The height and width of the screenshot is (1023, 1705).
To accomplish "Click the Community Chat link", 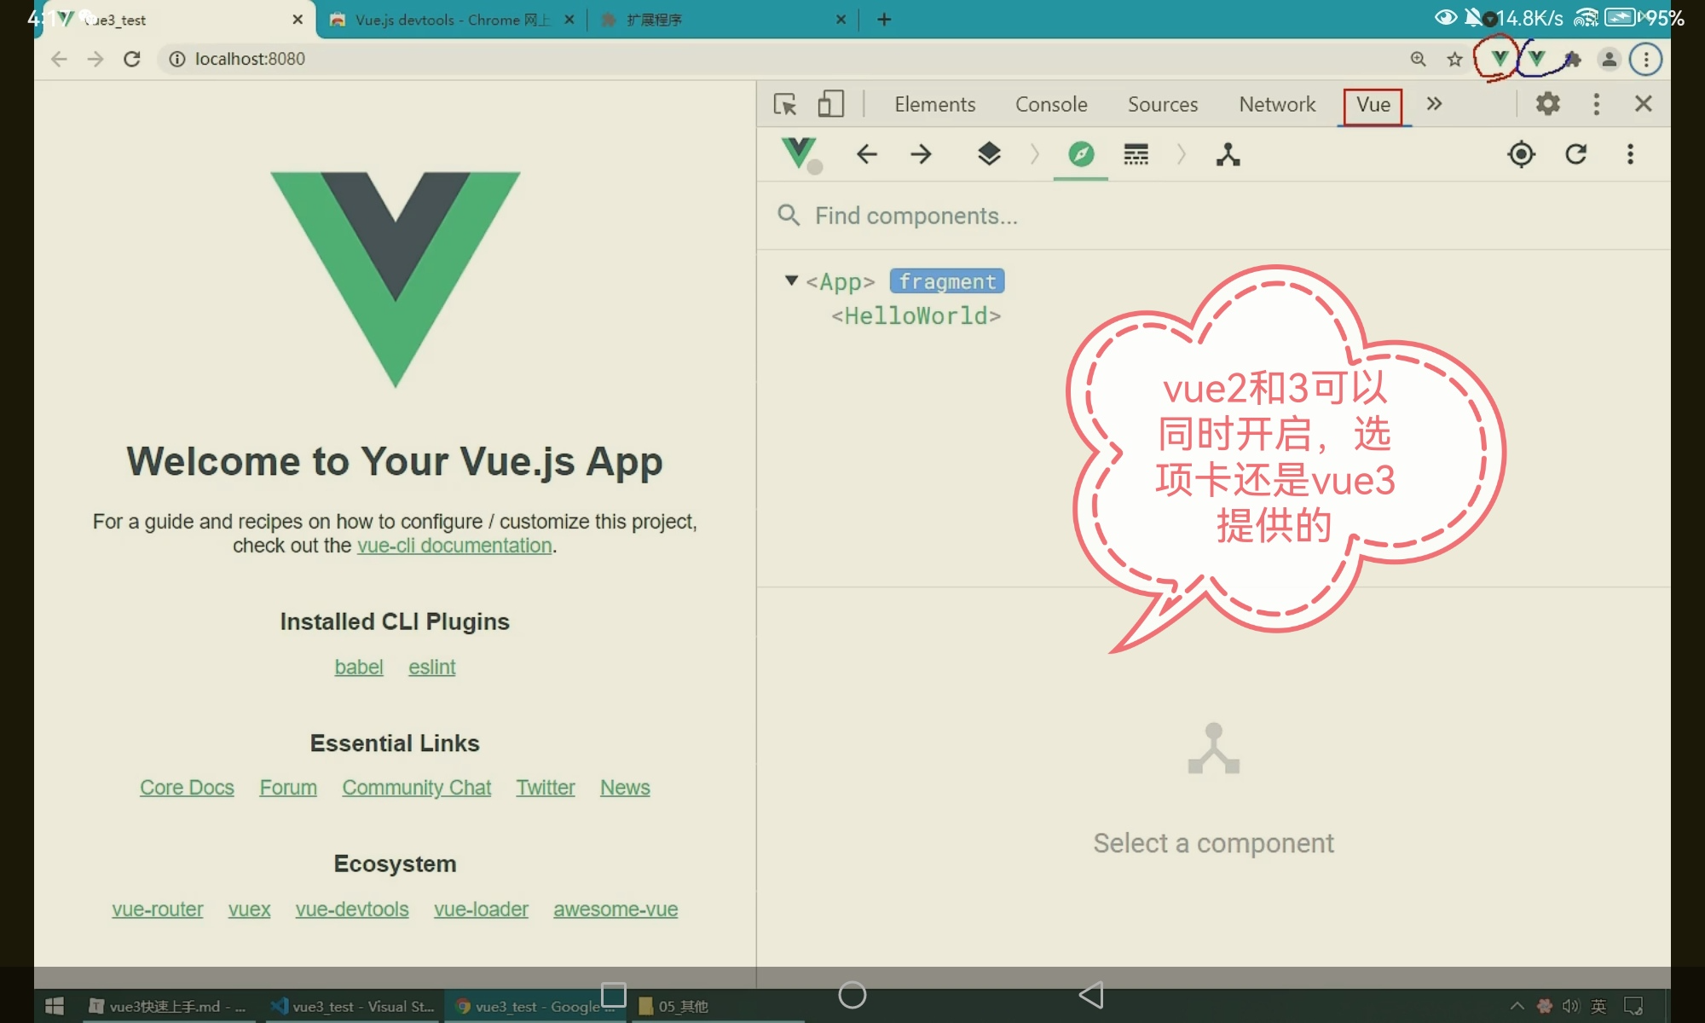I will coord(416,788).
